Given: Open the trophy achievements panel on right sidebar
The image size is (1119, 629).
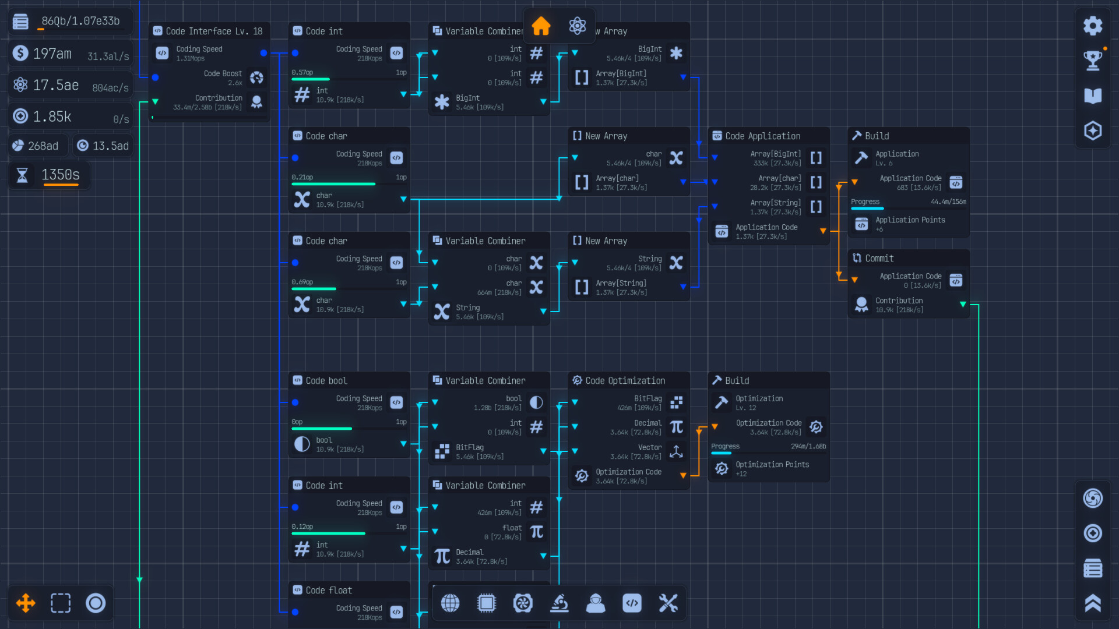Looking at the screenshot, I should 1093,61.
